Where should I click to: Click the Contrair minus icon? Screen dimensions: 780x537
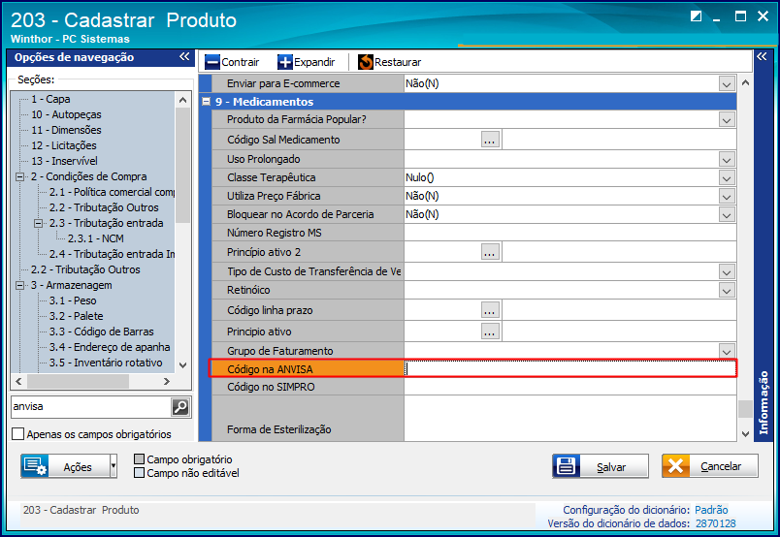pyautogui.click(x=212, y=62)
